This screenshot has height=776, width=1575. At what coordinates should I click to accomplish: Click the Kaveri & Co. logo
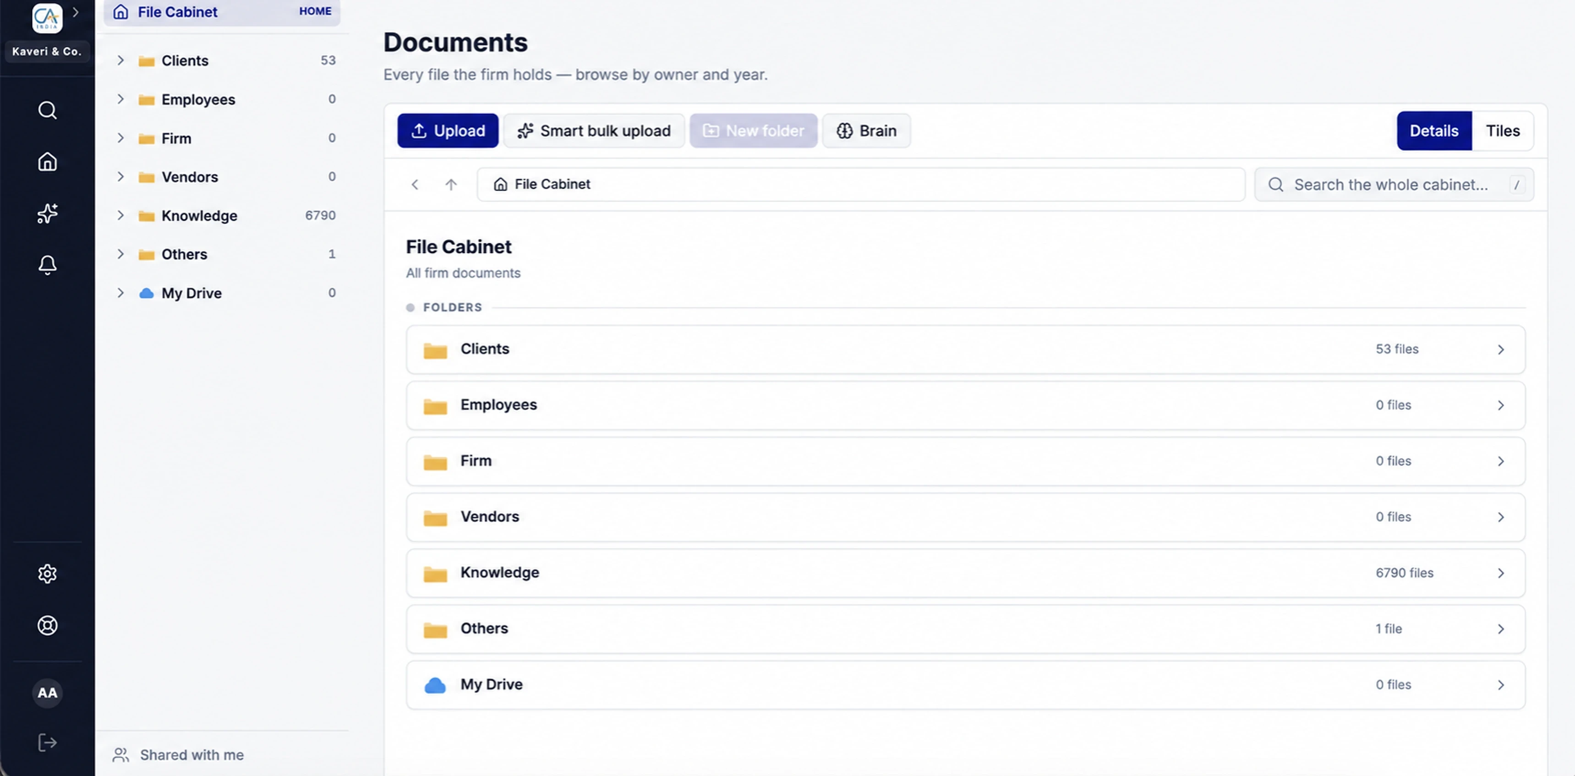point(47,18)
